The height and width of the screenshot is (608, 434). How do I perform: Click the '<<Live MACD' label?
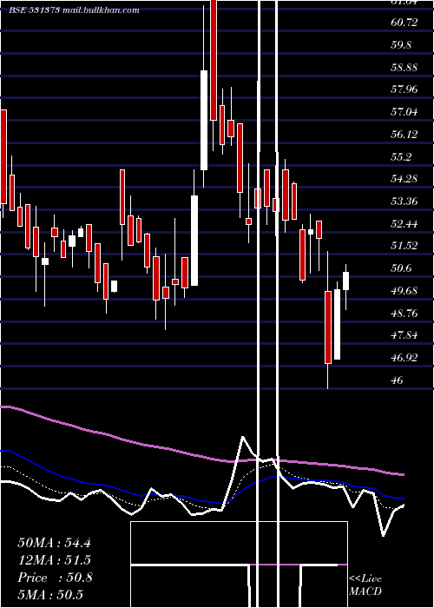[x=365, y=585]
